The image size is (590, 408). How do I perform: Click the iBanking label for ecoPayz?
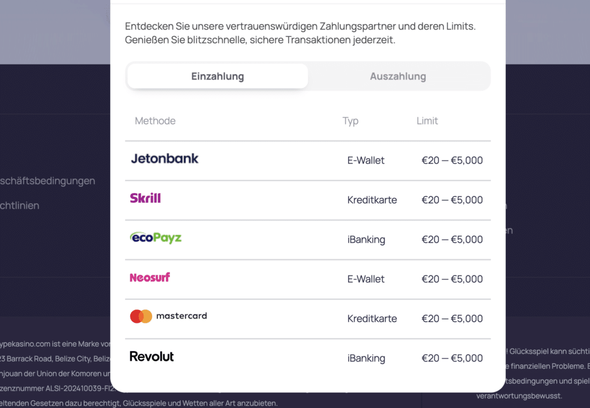[366, 239]
